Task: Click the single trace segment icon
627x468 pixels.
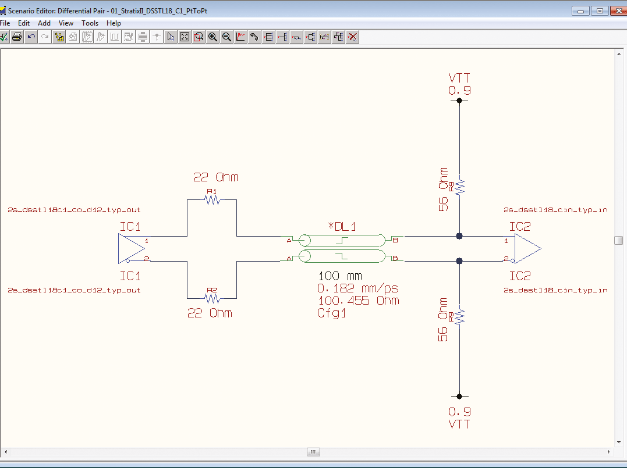Action: 296,37
